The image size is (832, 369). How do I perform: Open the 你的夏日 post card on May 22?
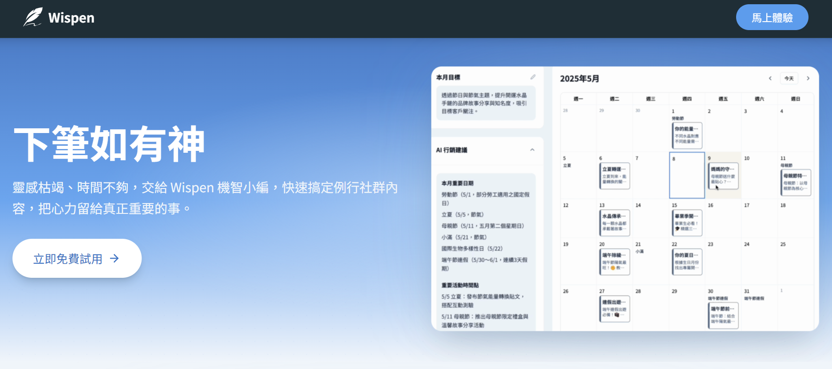click(x=687, y=262)
